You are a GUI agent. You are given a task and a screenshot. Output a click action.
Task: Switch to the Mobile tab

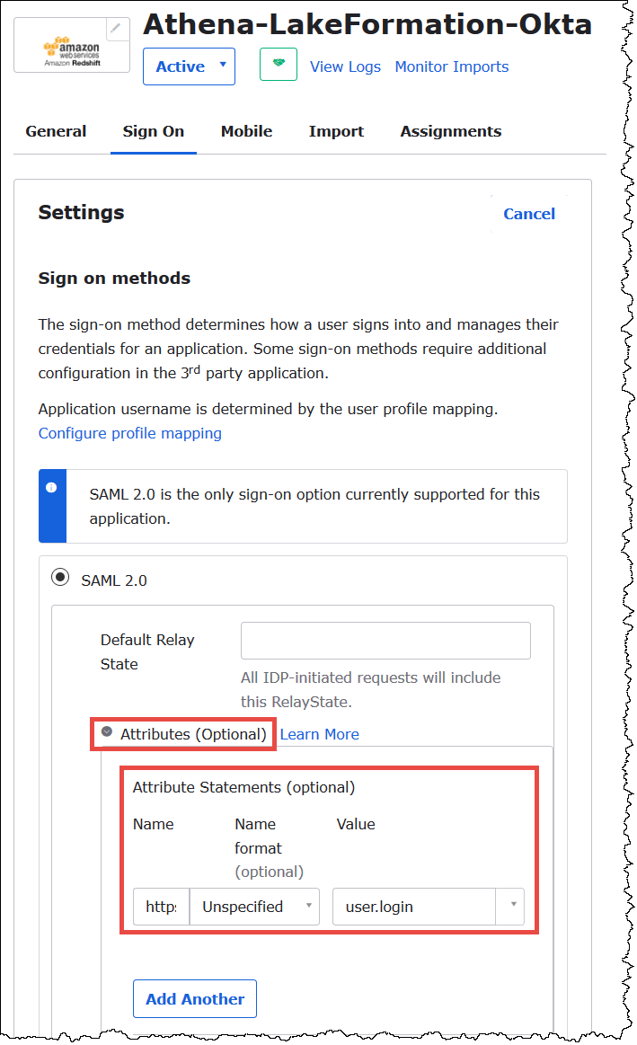tap(246, 131)
